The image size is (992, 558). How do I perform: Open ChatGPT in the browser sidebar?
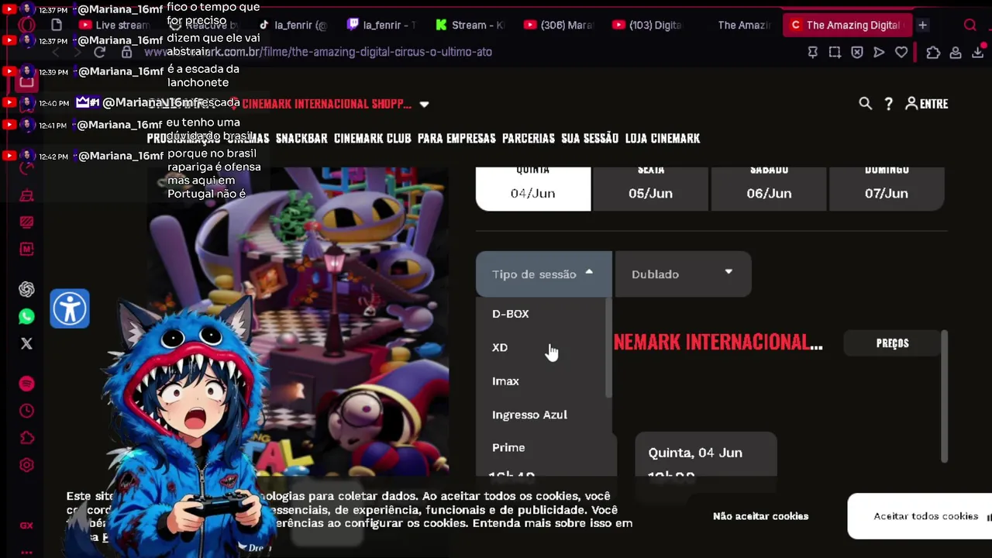point(26,289)
